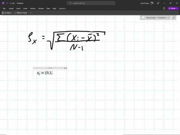
Task: Open the quick access toolbar customize arrow
Action: [30, 13]
